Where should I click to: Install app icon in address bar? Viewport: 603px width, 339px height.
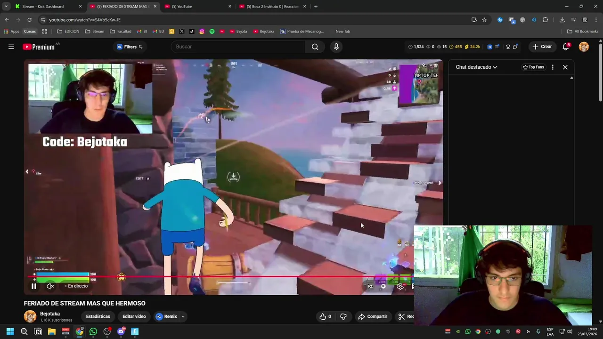(x=474, y=20)
